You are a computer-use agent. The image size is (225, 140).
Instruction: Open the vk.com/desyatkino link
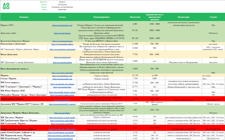click(62, 62)
